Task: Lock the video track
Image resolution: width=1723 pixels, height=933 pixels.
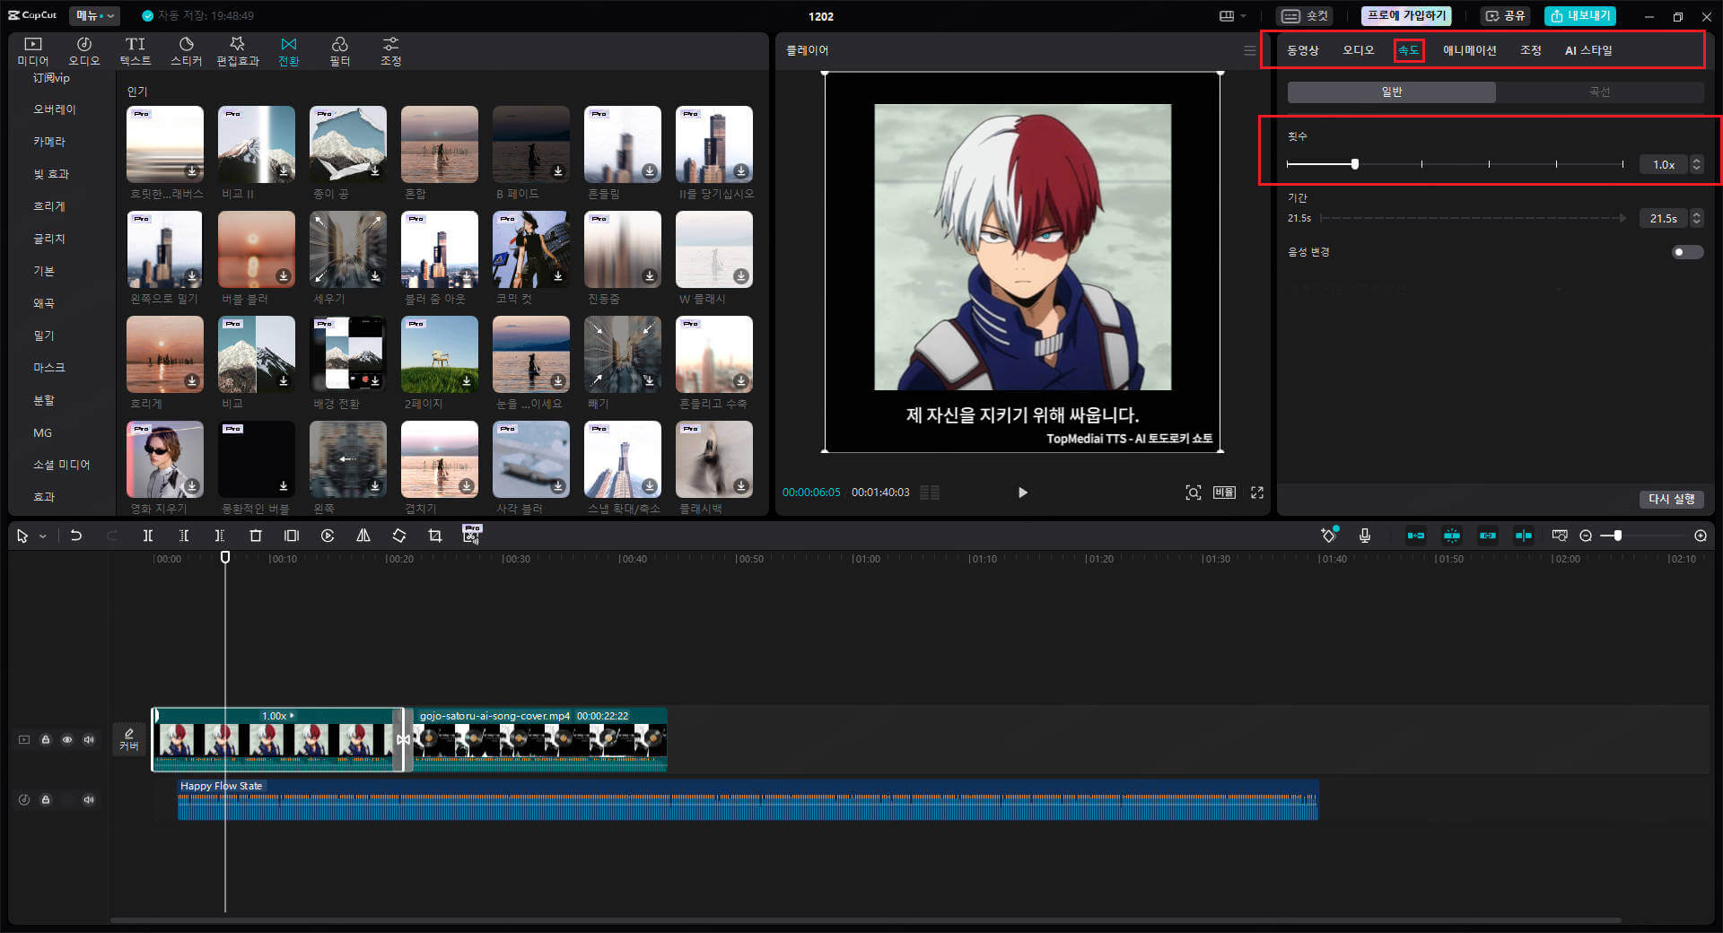Action: tap(46, 740)
